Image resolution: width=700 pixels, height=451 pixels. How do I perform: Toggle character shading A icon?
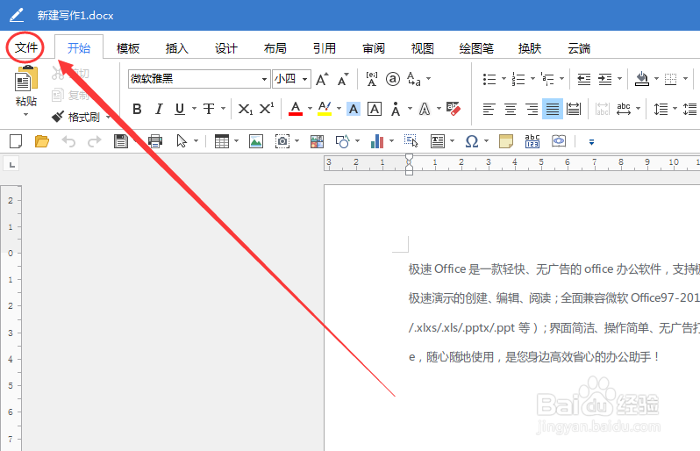click(354, 109)
